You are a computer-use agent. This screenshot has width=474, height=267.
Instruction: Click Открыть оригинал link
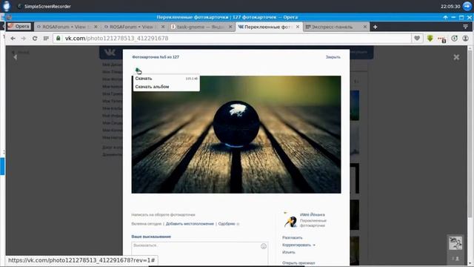[x=298, y=263]
